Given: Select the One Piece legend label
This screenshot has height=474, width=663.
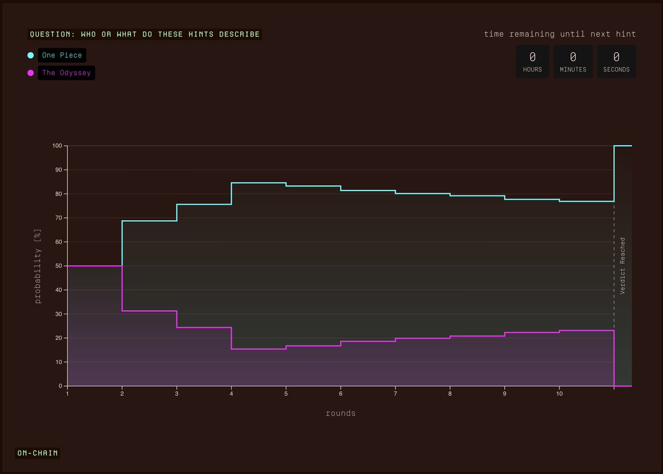Looking at the screenshot, I should point(62,55).
